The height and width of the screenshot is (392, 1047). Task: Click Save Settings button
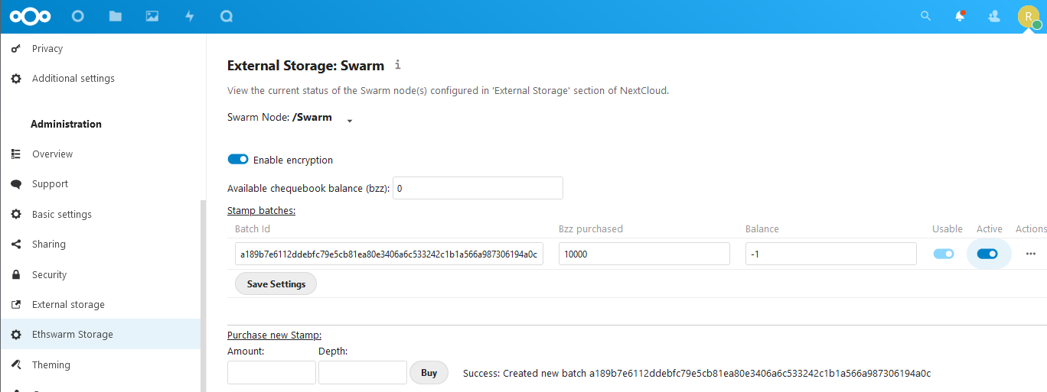click(x=276, y=283)
